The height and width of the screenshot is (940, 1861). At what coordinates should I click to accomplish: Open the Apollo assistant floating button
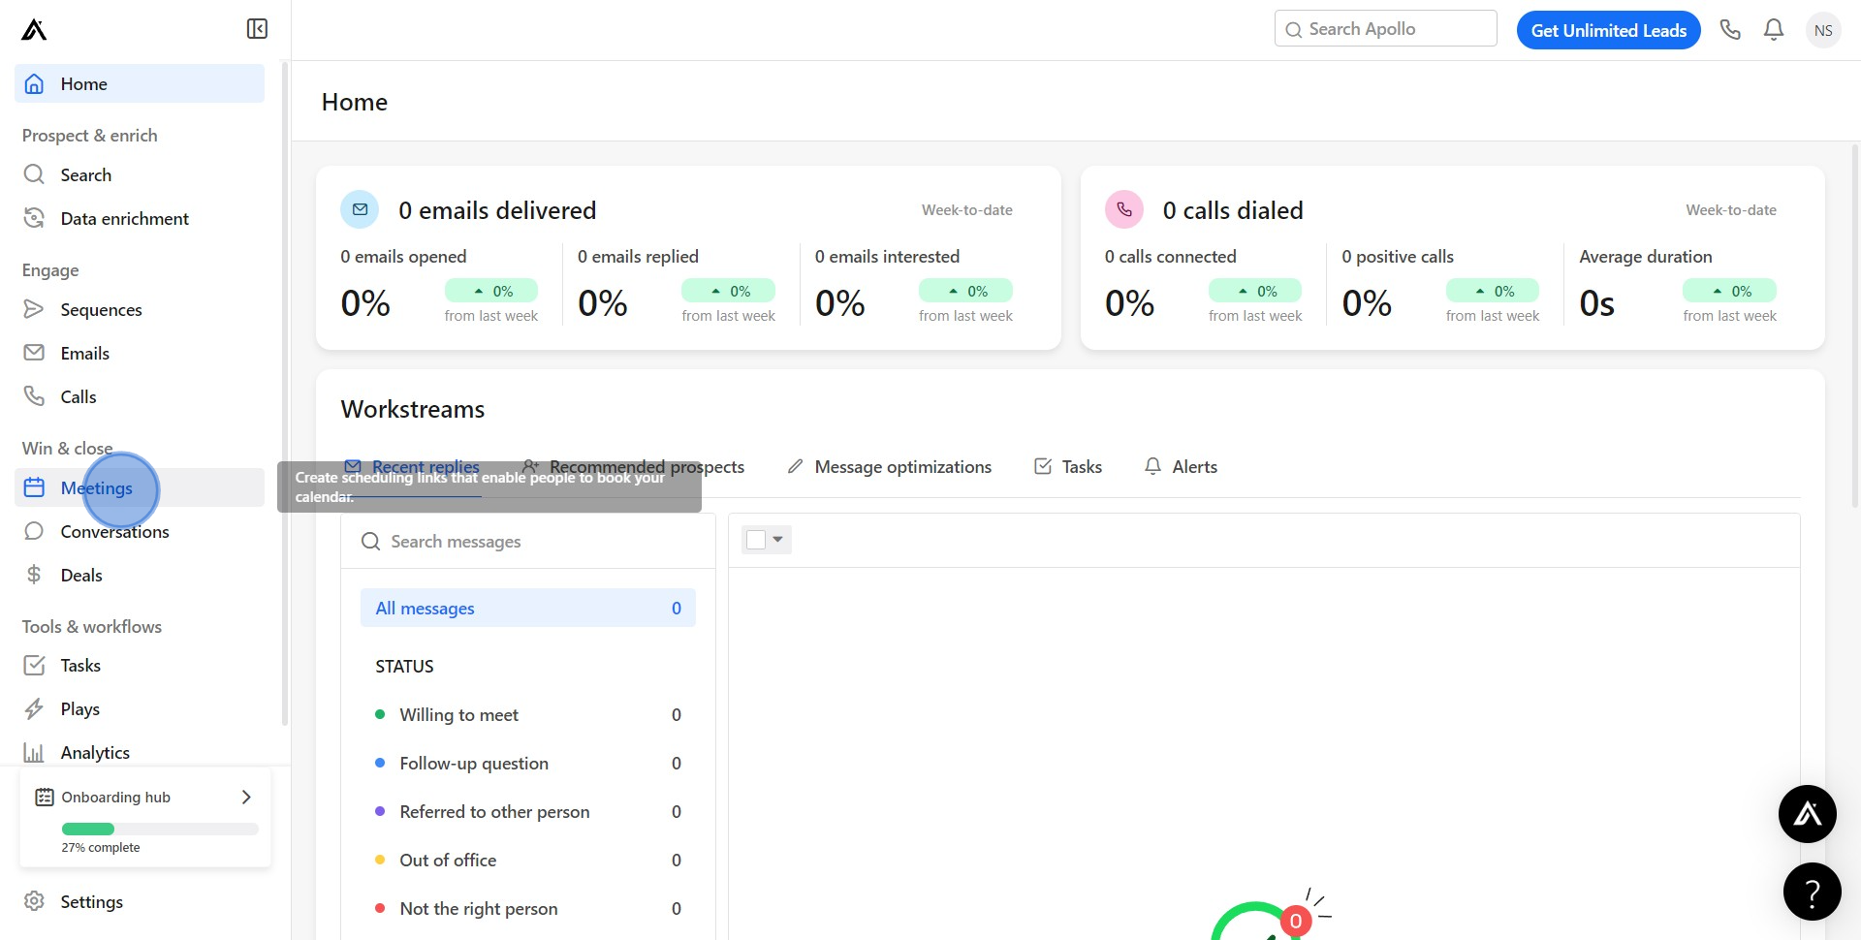1808,814
